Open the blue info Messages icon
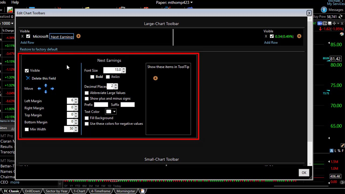345x194 pixels. tap(324, 10)
